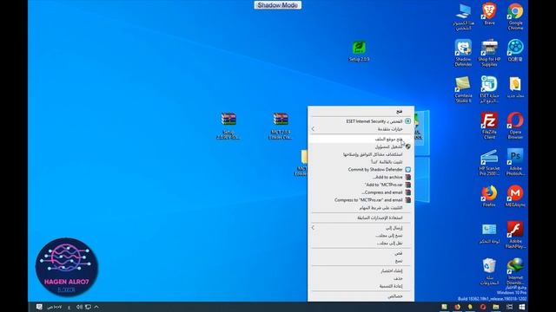Select the MEGAsync desktop shortcut
Image resolution: width=556 pixels, height=312 pixels.
[x=515, y=196]
